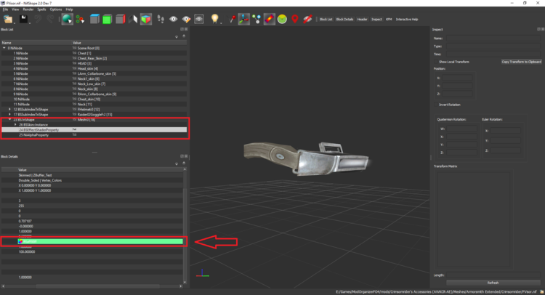The image size is (545, 295).
Task: Toggle the node connections display icon
Action: 257,19
